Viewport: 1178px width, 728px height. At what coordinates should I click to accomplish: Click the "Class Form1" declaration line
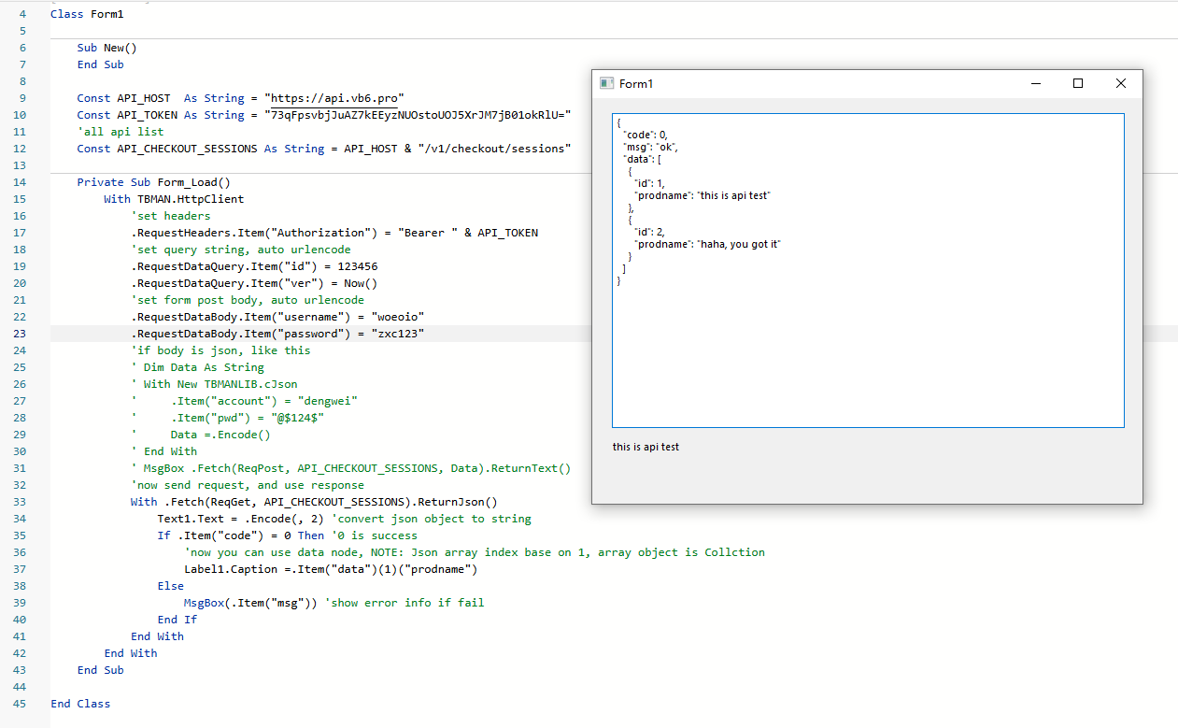point(87,14)
